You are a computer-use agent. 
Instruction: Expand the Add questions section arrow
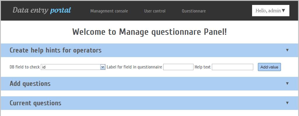point(287,84)
